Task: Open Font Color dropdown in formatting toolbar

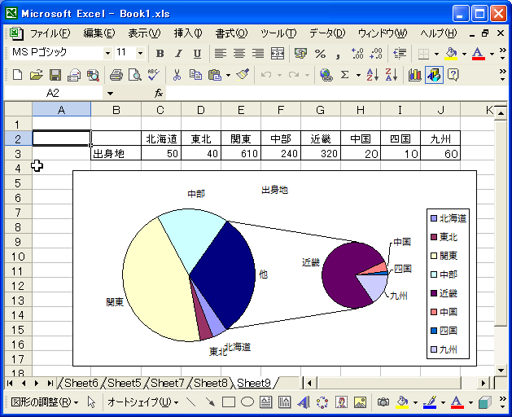Action: pyautogui.click(x=492, y=54)
